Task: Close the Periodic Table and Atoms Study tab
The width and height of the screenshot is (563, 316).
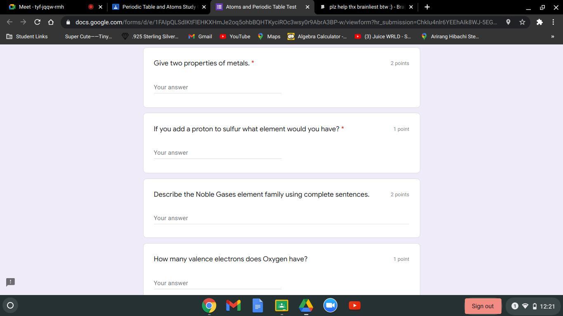Action: click(x=204, y=7)
